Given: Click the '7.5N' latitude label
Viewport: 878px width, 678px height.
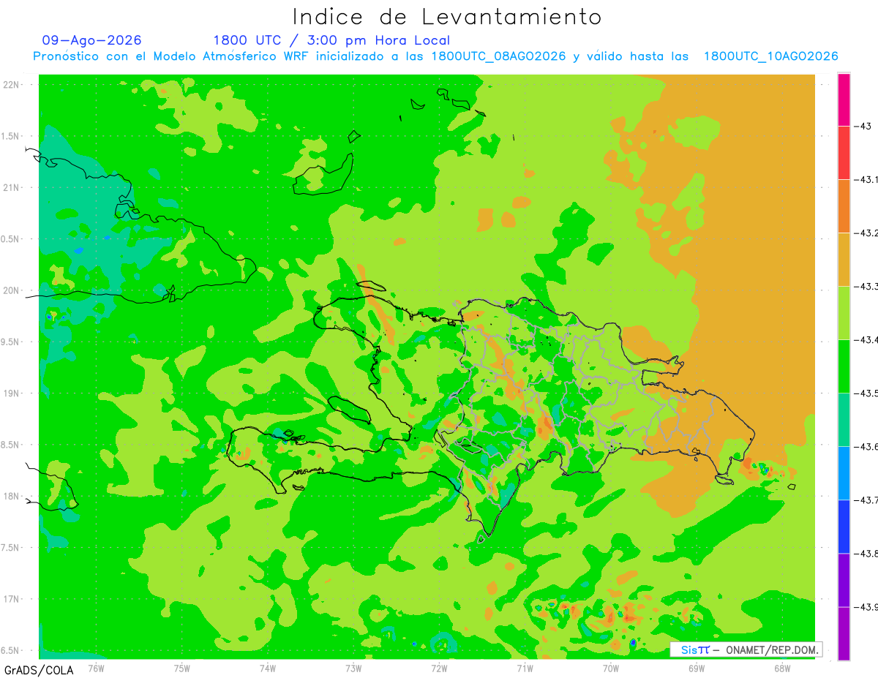Looking at the screenshot, I should [x=10, y=549].
